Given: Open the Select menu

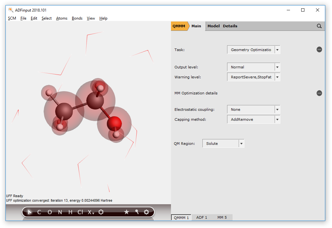Looking at the screenshot, I should [x=47, y=18].
